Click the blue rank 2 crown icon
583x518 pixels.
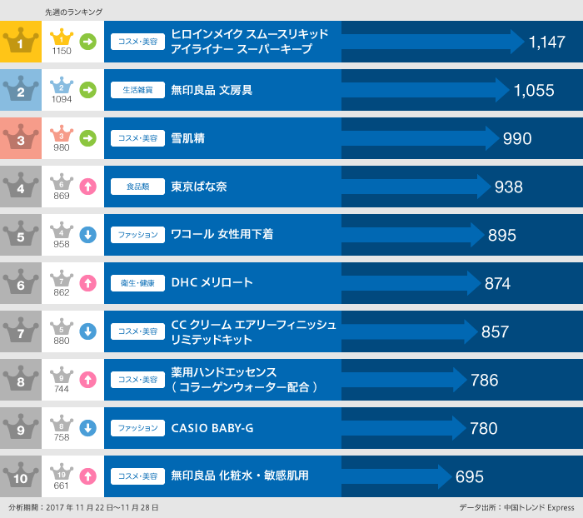[x=20, y=90]
